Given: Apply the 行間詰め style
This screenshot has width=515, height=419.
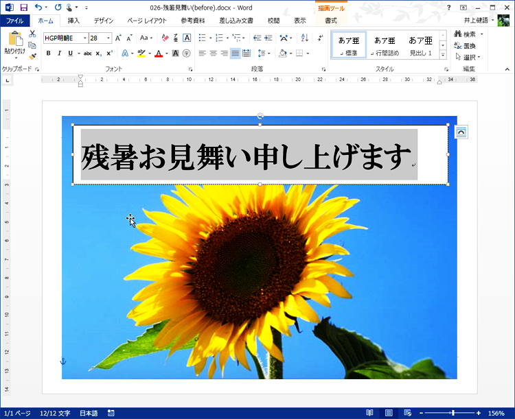Looking at the screenshot, I should (x=385, y=45).
